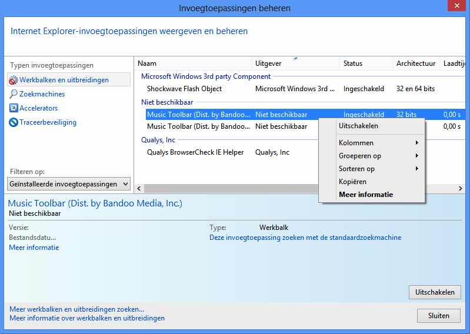This screenshot has width=470, height=334.
Task: Click the Zoekmachines magnifier icon
Action: tap(13, 94)
